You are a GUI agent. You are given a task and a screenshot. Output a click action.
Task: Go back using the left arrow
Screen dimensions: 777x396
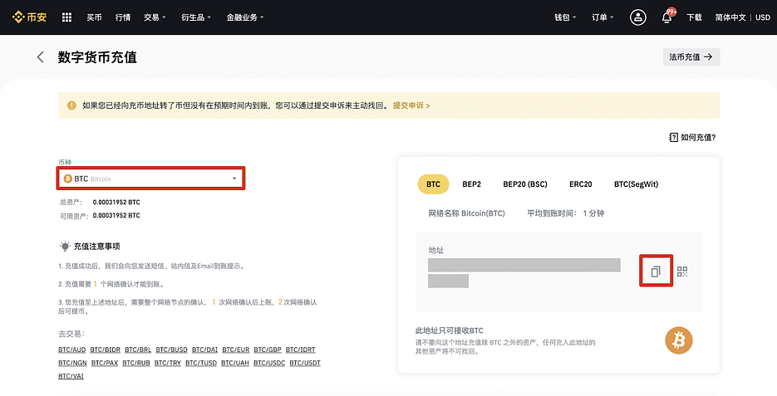click(x=40, y=57)
